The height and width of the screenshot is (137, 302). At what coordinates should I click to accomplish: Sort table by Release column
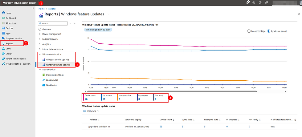(95, 120)
